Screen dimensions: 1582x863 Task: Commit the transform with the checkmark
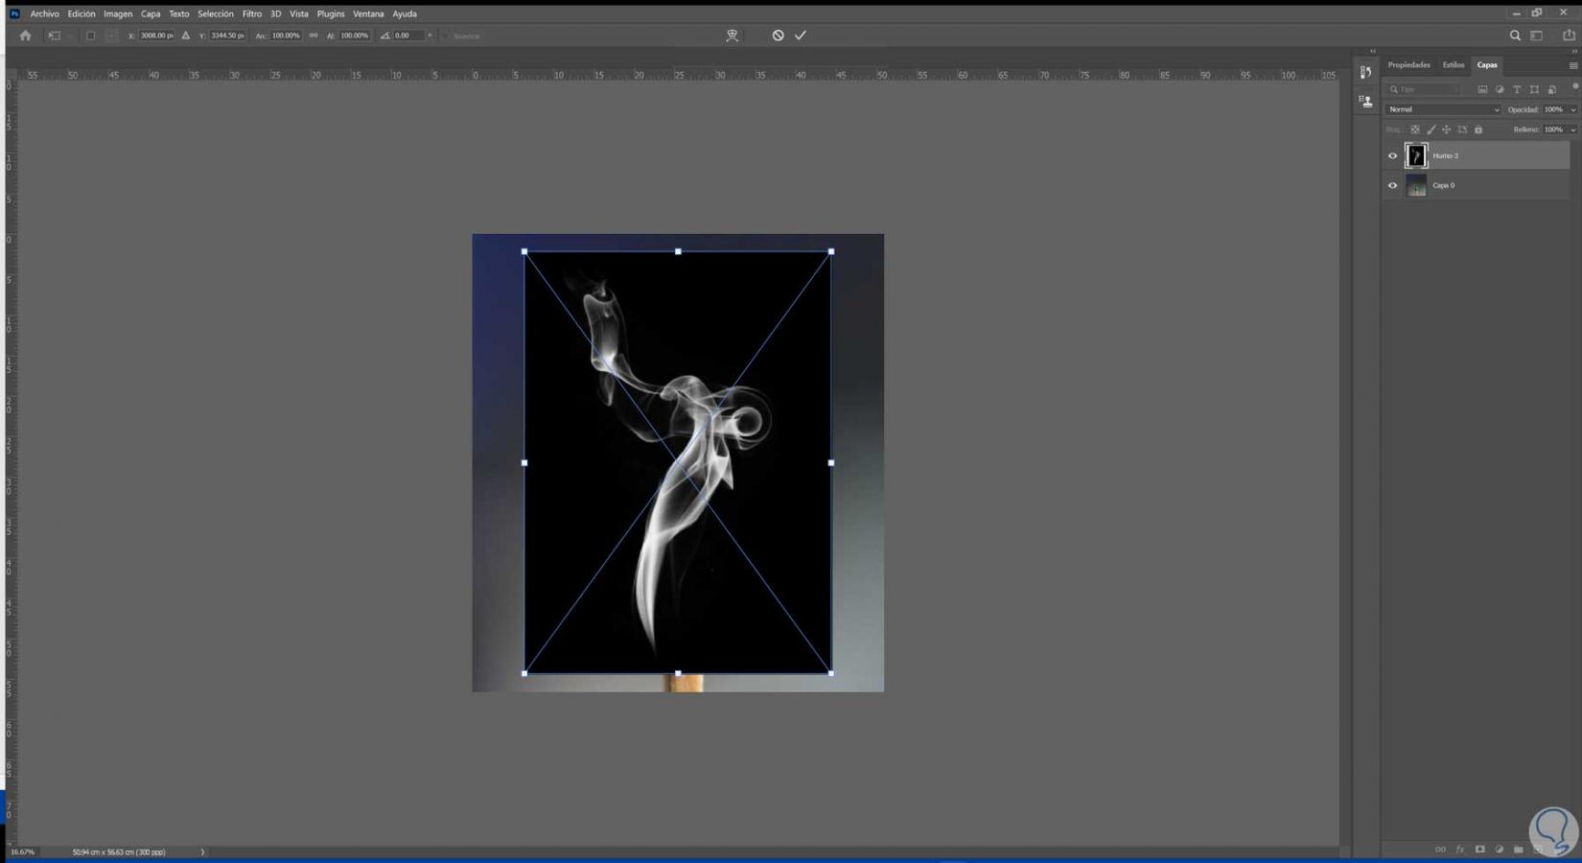click(801, 35)
